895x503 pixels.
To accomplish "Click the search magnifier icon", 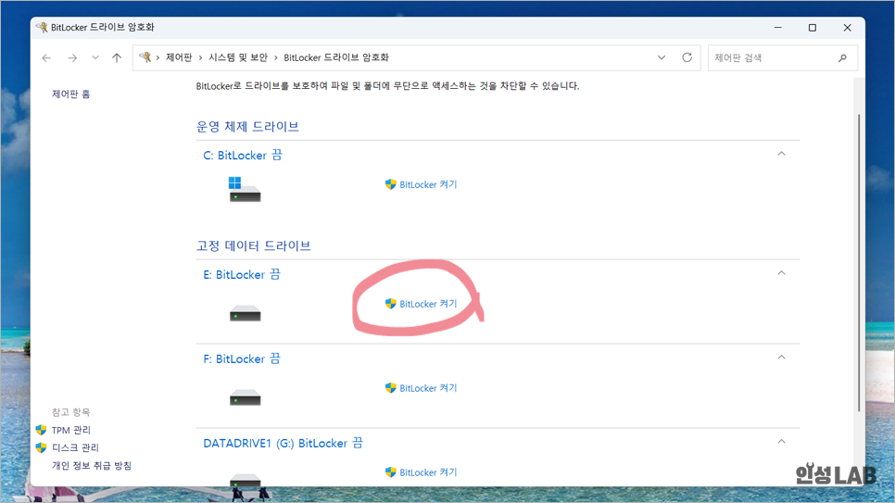I will tap(842, 57).
